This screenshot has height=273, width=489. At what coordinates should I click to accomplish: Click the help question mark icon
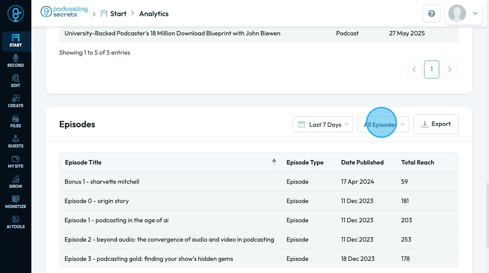tap(432, 14)
